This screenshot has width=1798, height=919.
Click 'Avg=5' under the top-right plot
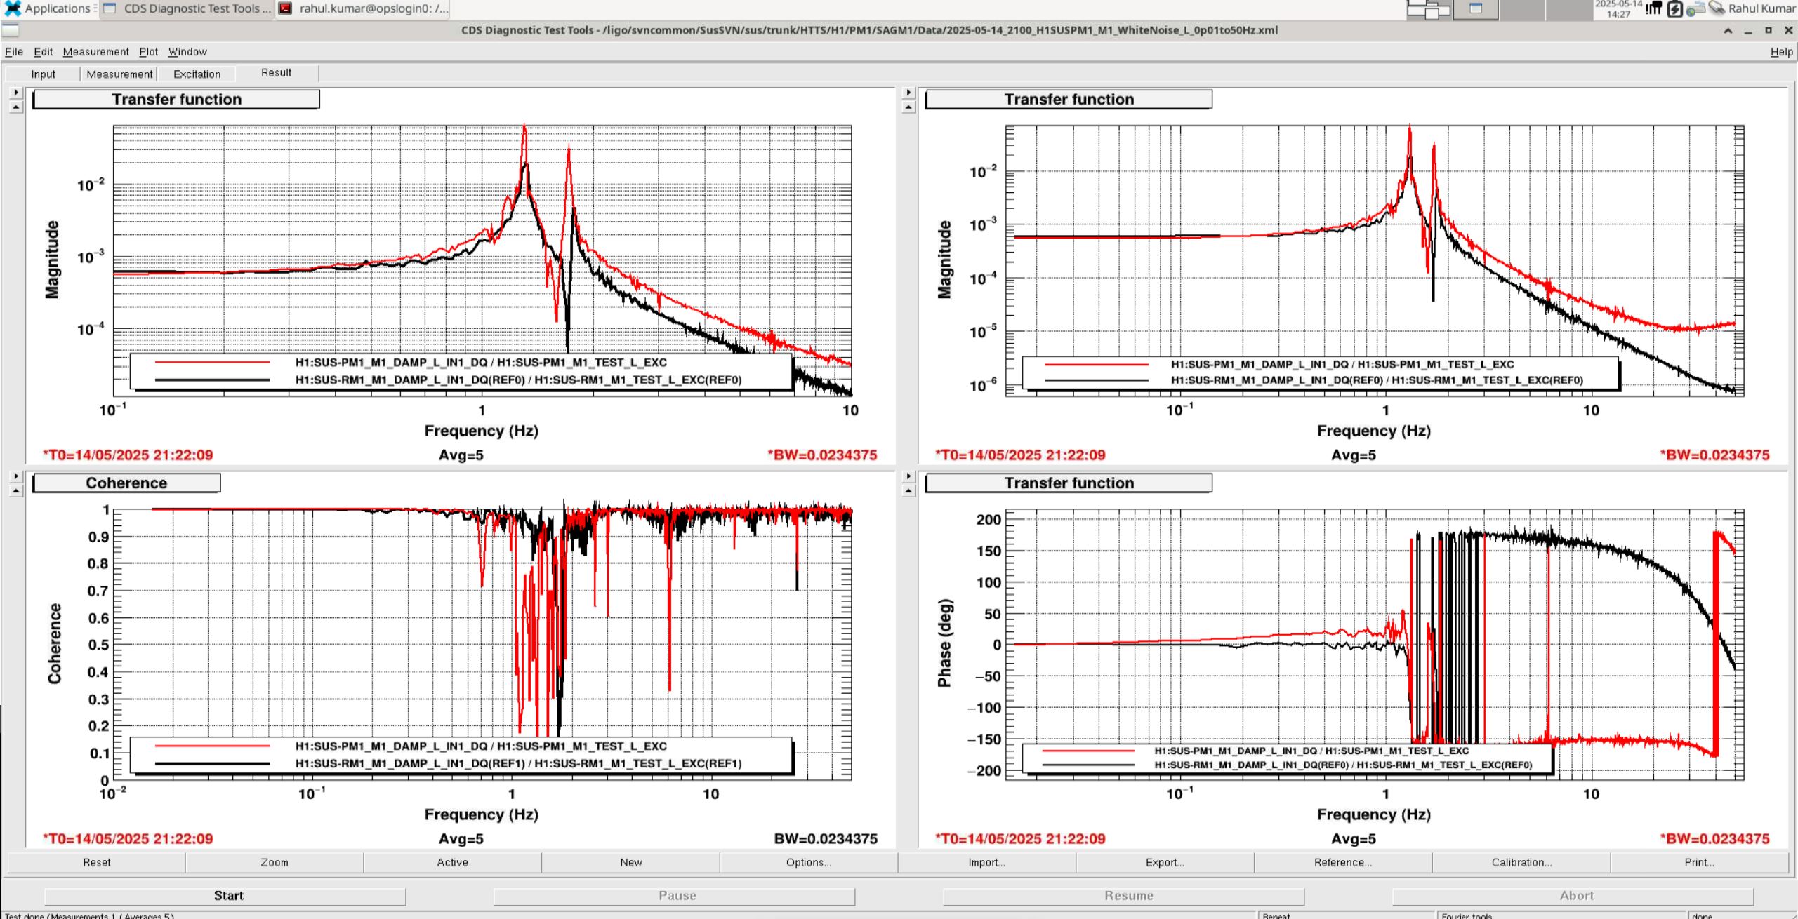(x=1354, y=455)
